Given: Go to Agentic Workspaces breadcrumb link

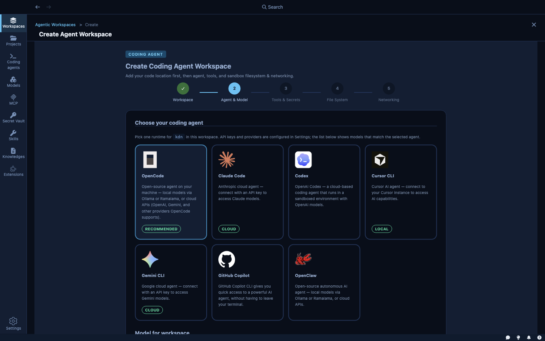Looking at the screenshot, I should point(55,25).
